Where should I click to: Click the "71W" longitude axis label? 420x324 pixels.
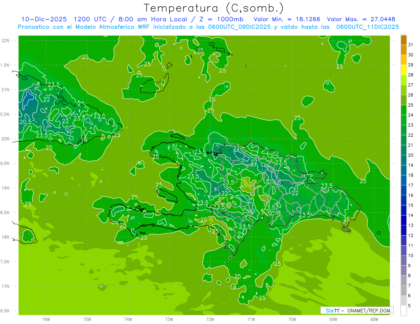pyautogui.click(x=251, y=319)
